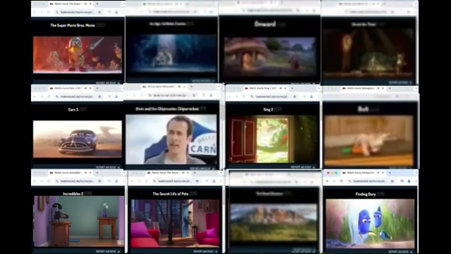451x254 pixels.
Task: Bookmark the Incredibles 2 page with star
Action: (100, 181)
